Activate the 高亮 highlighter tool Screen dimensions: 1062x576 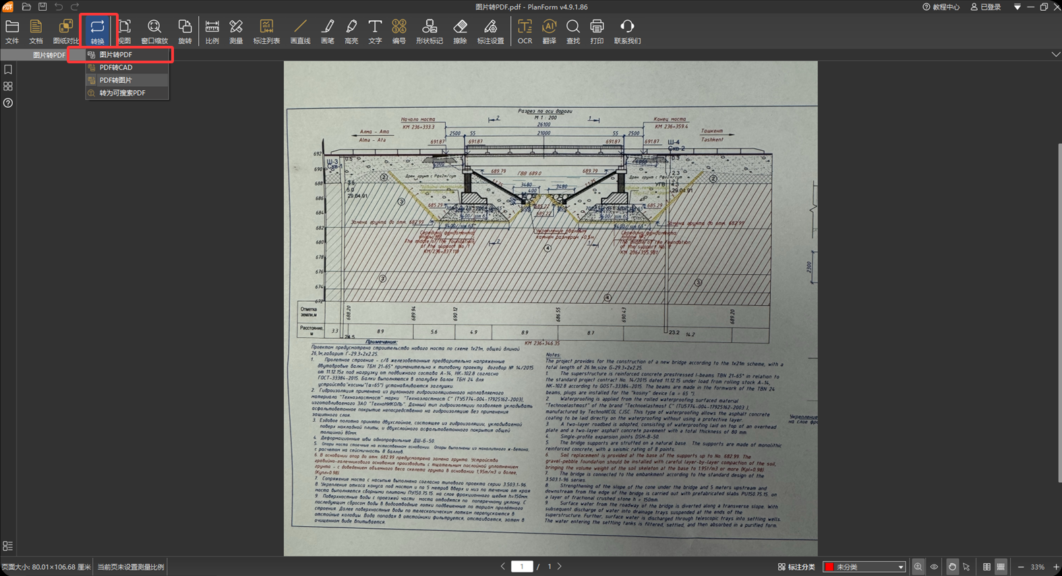click(351, 31)
